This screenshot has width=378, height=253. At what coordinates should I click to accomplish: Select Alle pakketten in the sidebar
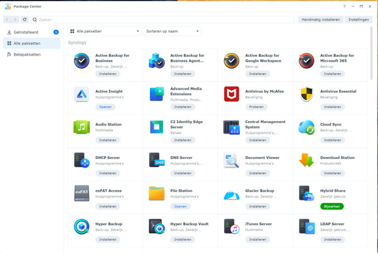click(x=32, y=43)
